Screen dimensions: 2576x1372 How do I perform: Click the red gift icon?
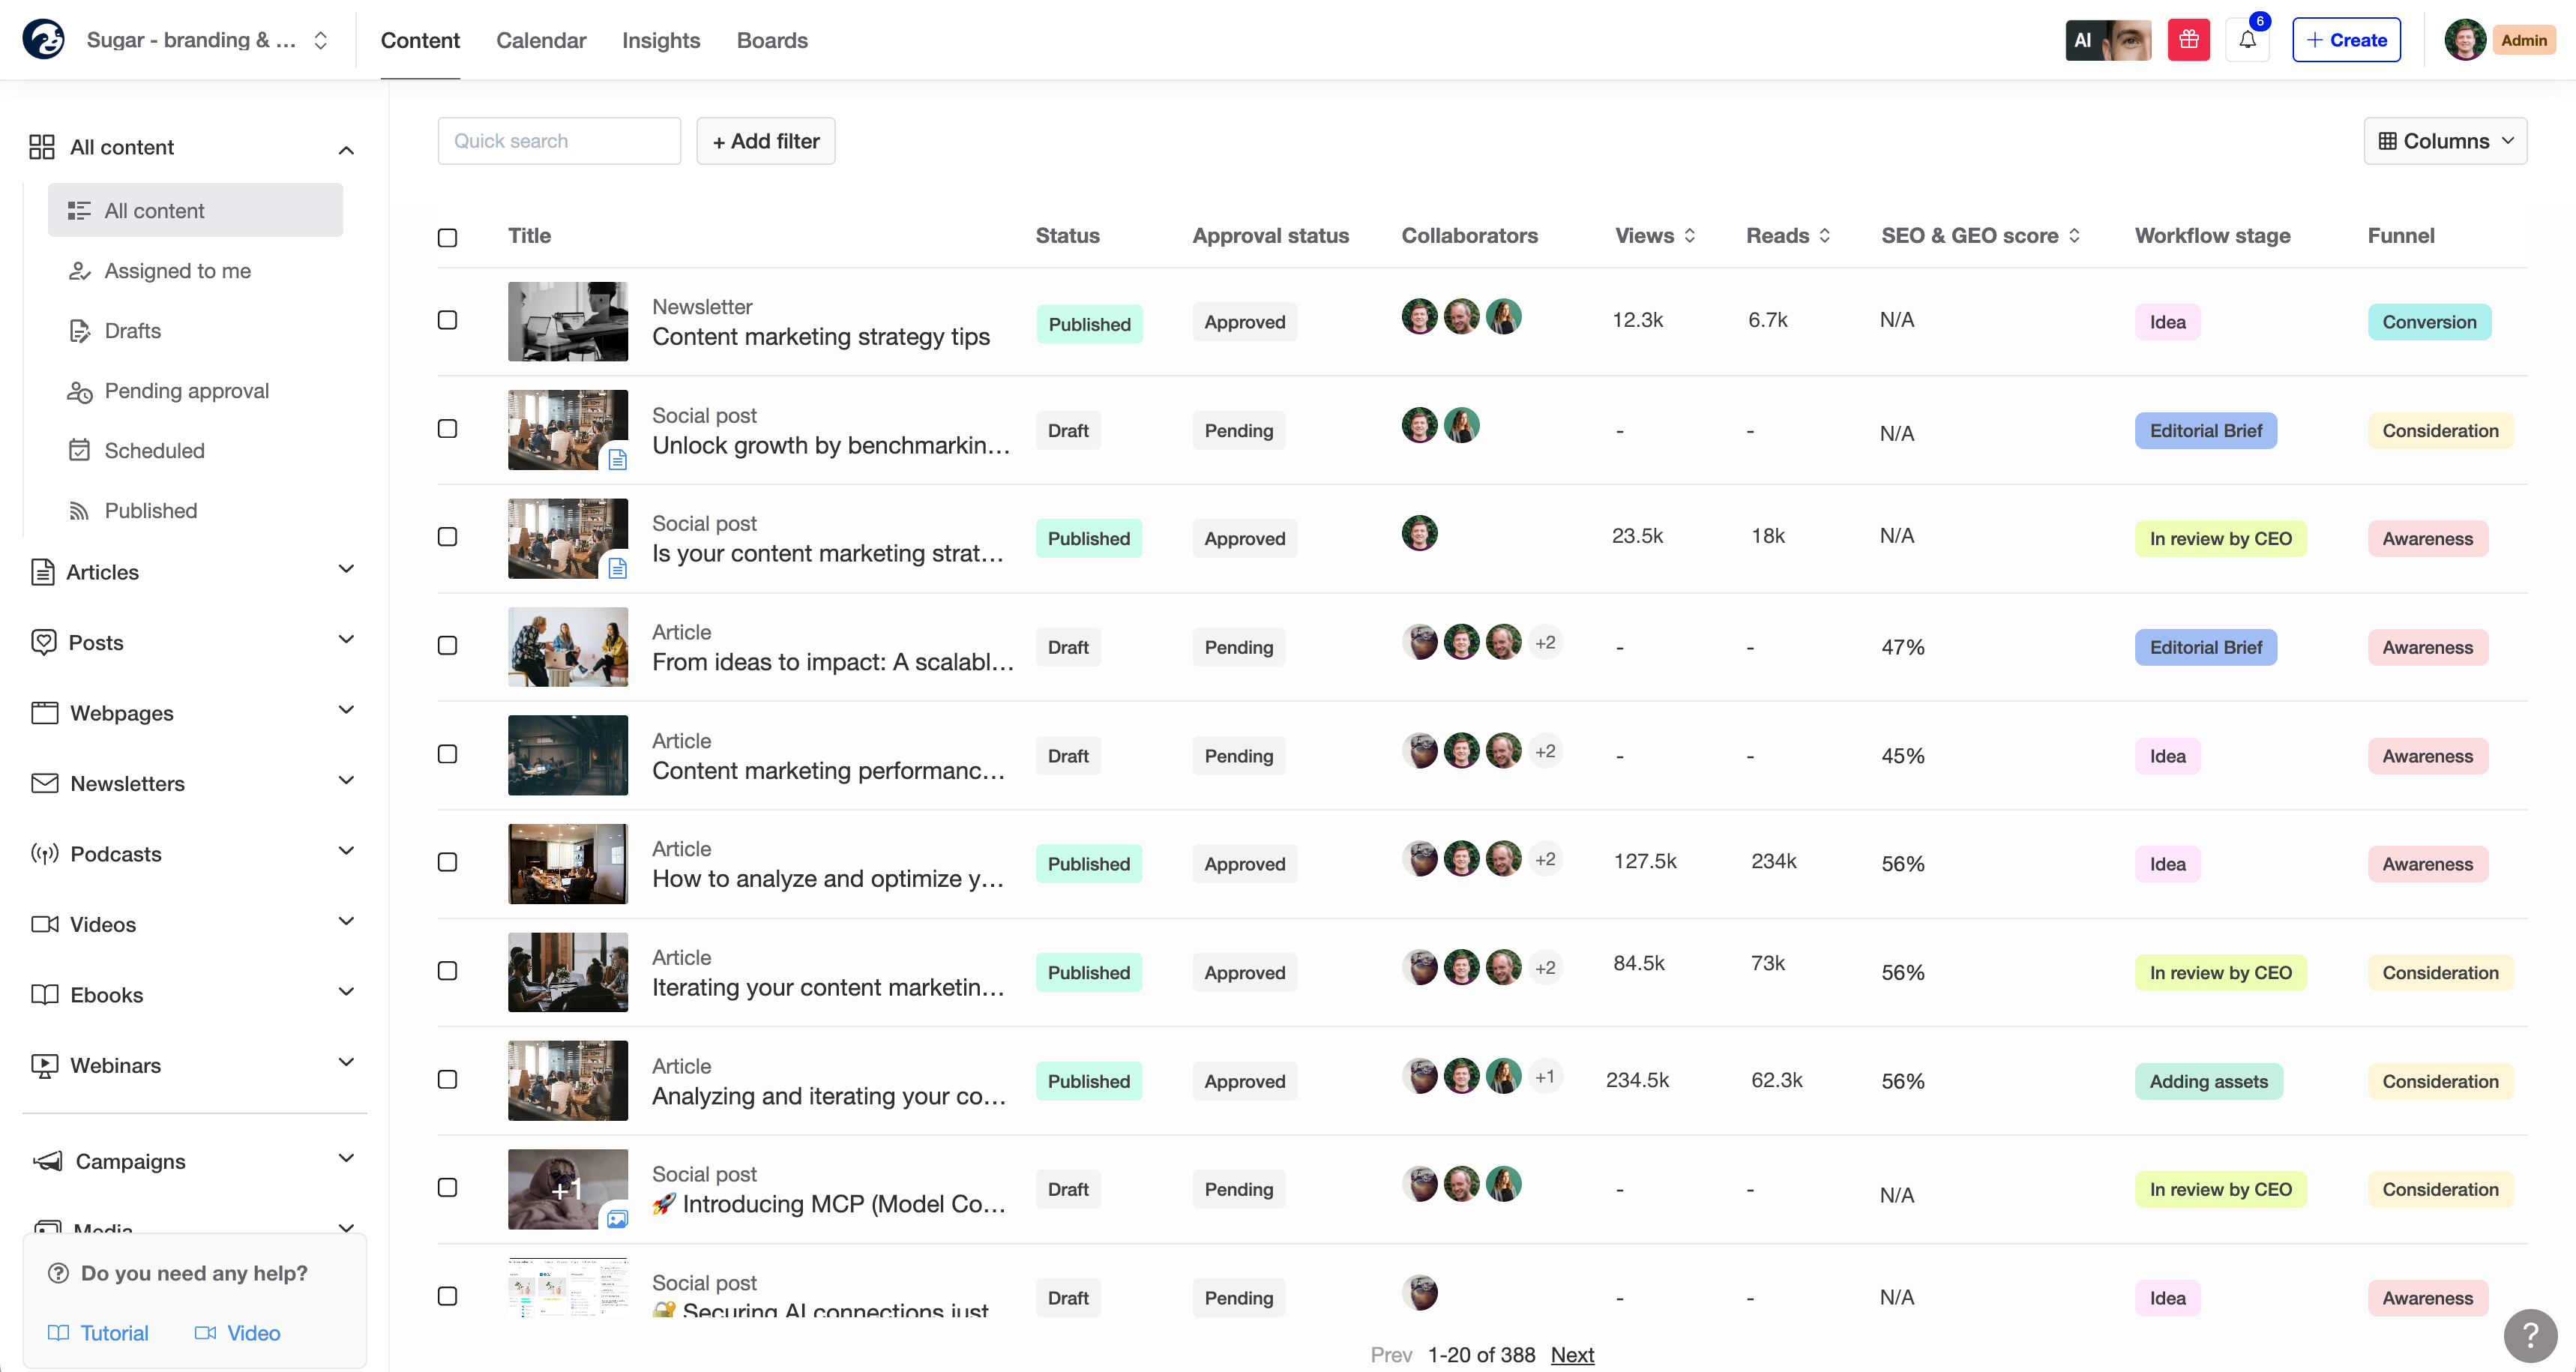coord(2188,40)
